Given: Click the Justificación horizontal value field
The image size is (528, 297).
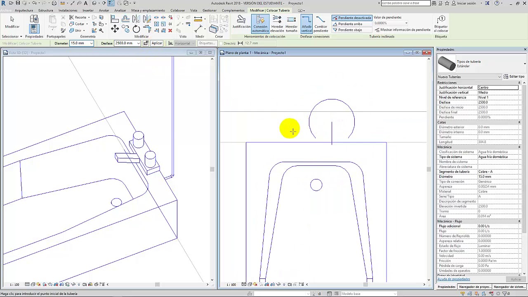Looking at the screenshot, I should coord(498,87).
